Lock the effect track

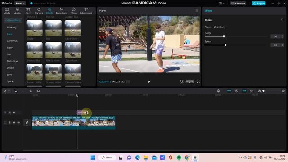point(9,112)
